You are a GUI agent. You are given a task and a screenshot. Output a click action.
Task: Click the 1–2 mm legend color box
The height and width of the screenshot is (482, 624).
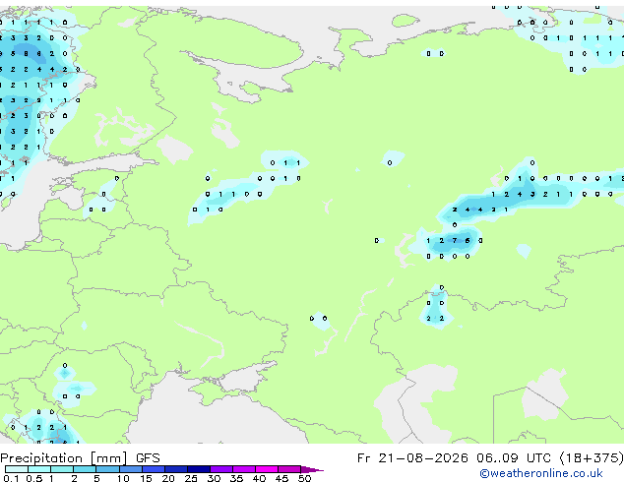click(x=62, y=469)
